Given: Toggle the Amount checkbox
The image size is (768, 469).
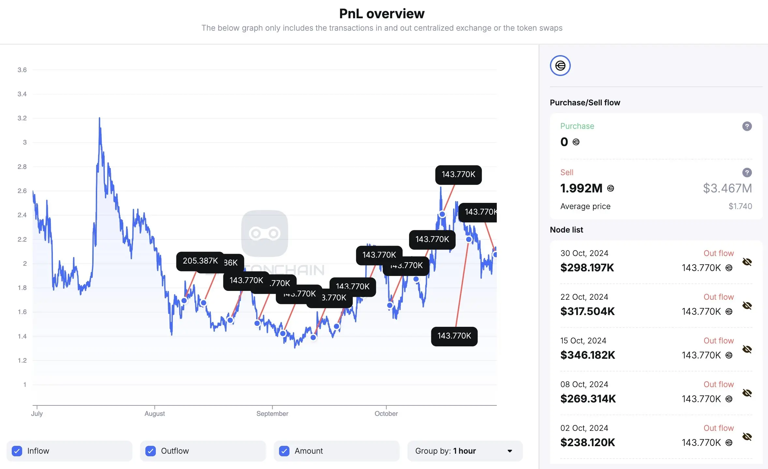Looking at the screenshot, I should coord(284,451).
